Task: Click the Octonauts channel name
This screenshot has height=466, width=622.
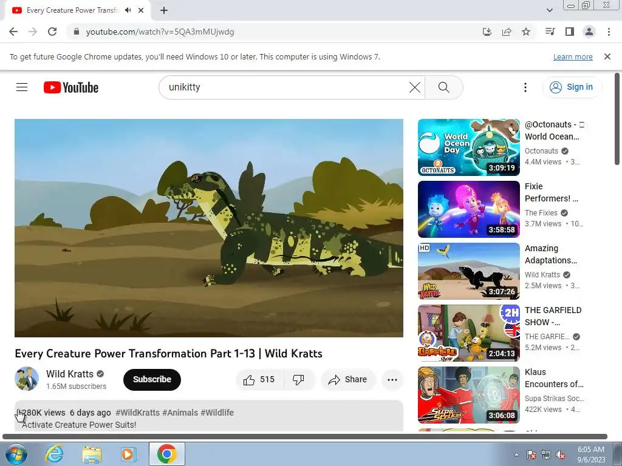Action: pos(541,151)
